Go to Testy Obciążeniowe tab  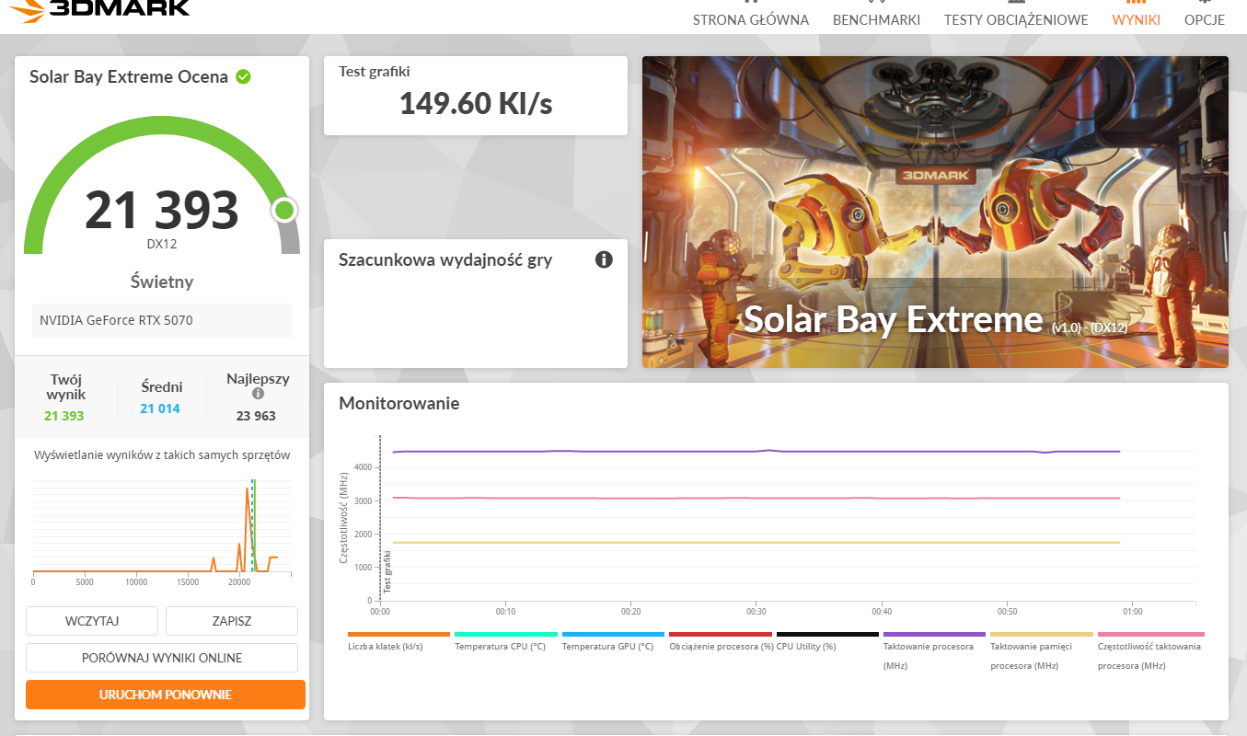click(1015, 20)
